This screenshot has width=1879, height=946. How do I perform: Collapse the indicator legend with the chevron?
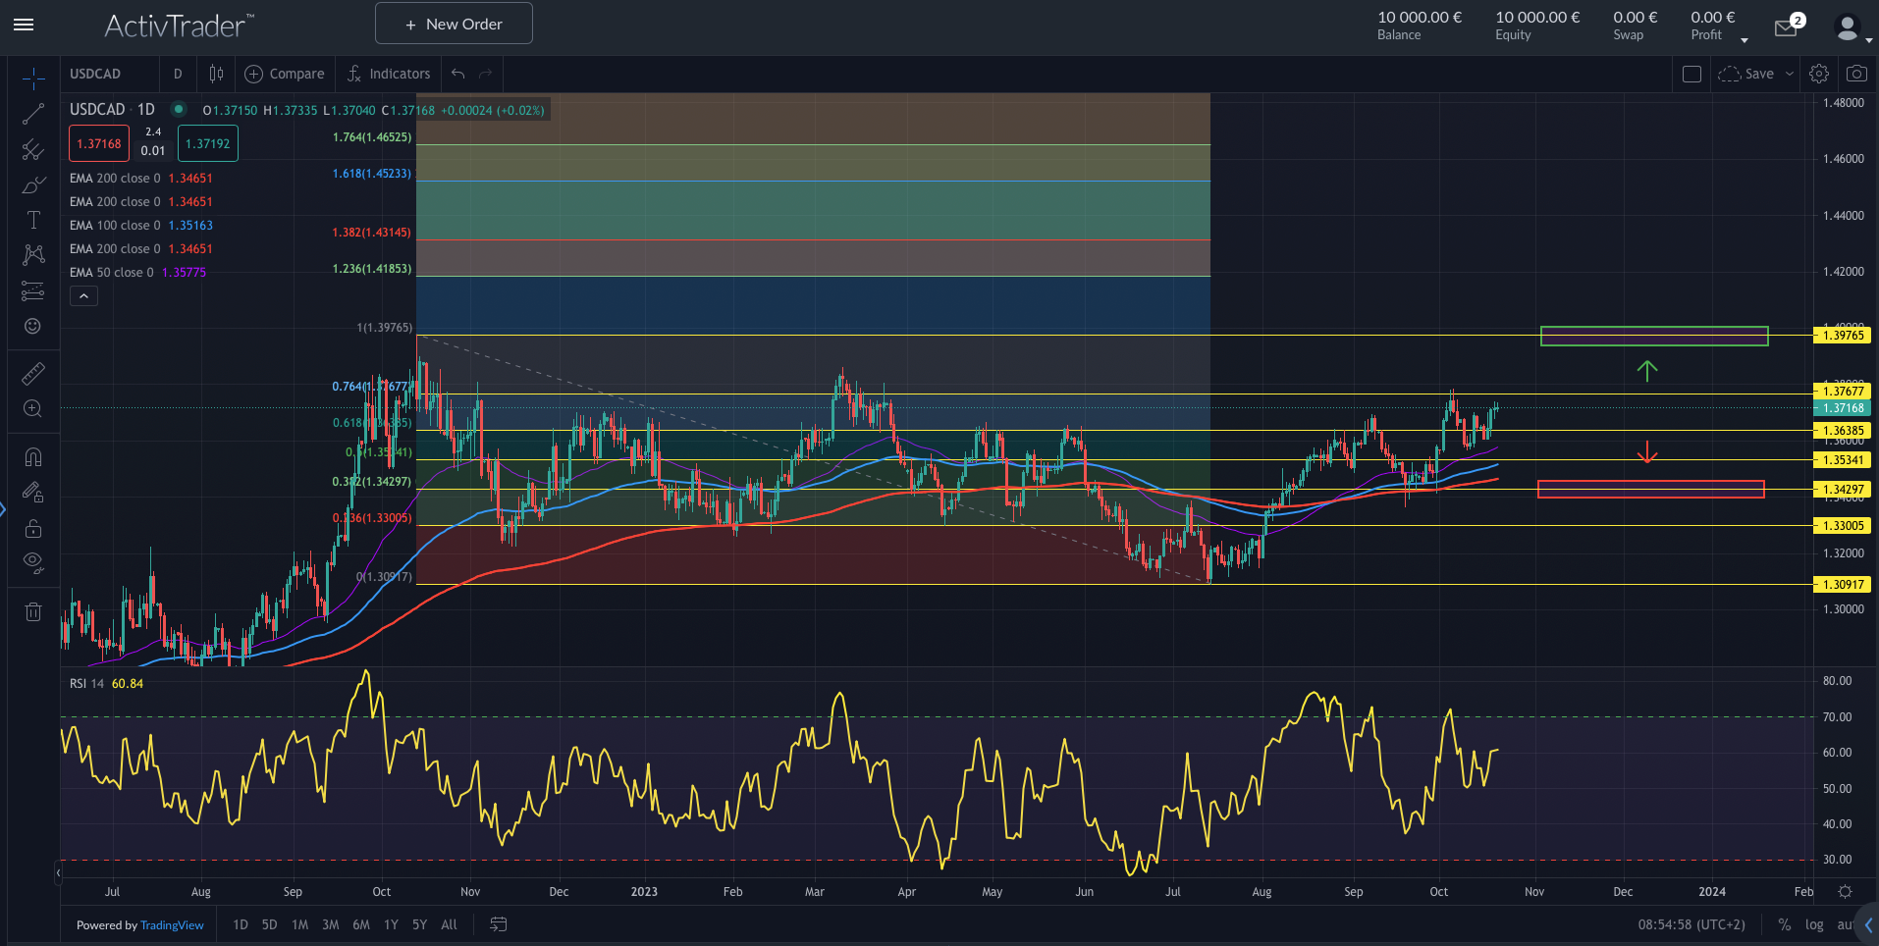[83, 295]
